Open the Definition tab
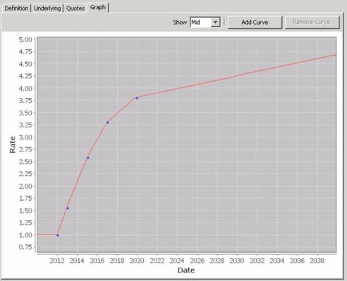 tap(16, 8)
